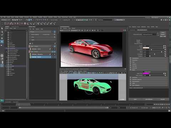Toggle visibility of the first render layer
This screenshot has width=171, height=128.
52,46
